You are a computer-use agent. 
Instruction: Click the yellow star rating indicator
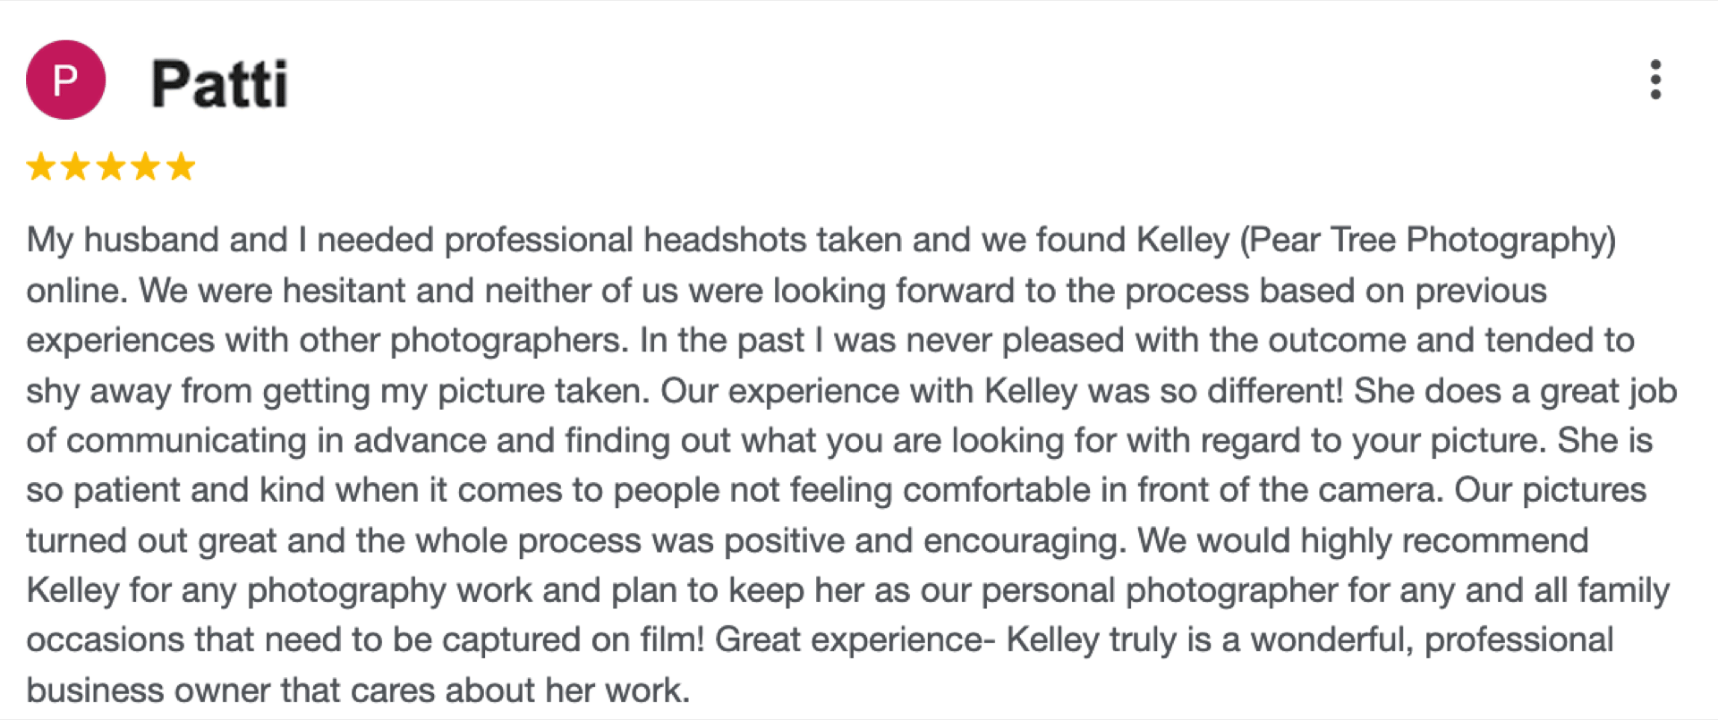coord(111,165)
